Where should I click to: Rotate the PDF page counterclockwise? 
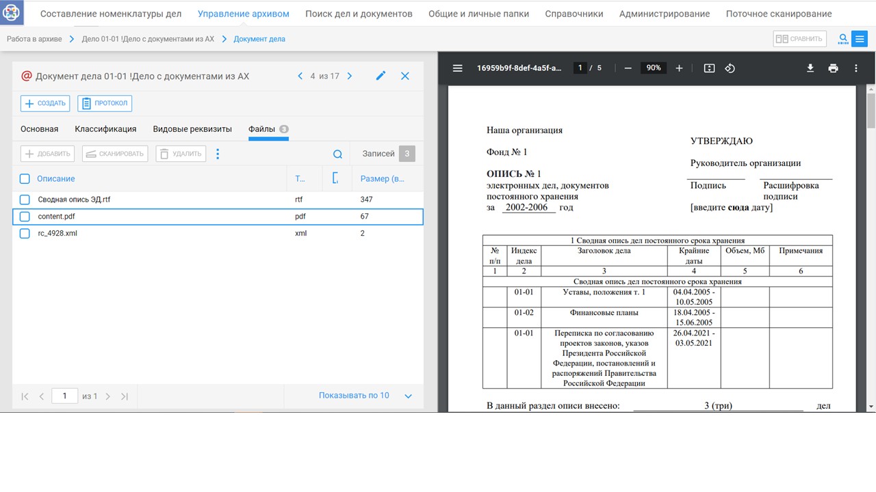730,68
